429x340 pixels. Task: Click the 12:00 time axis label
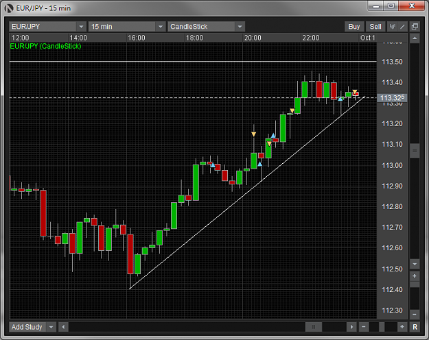tap(20, 38)
